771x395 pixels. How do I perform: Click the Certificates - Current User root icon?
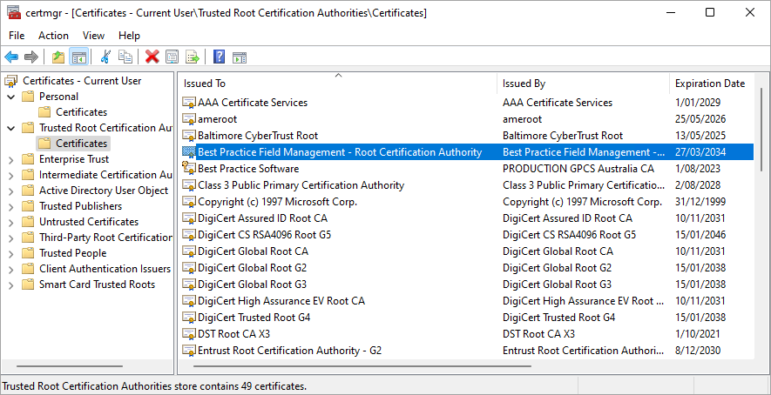(x=10, y=81)
